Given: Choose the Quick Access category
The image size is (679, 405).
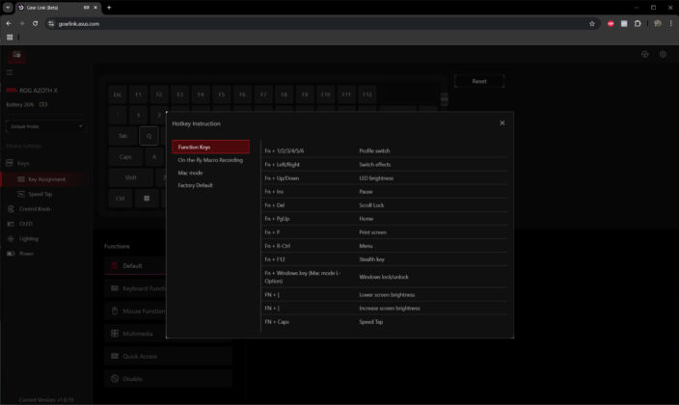Looking at the screenshot, I should pyautogui.click(x=168, y=356).
